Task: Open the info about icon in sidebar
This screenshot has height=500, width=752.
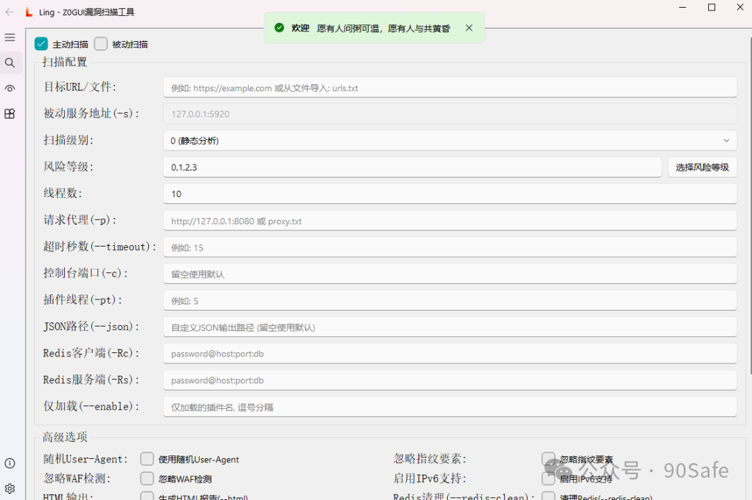Action: pos(10,463)
